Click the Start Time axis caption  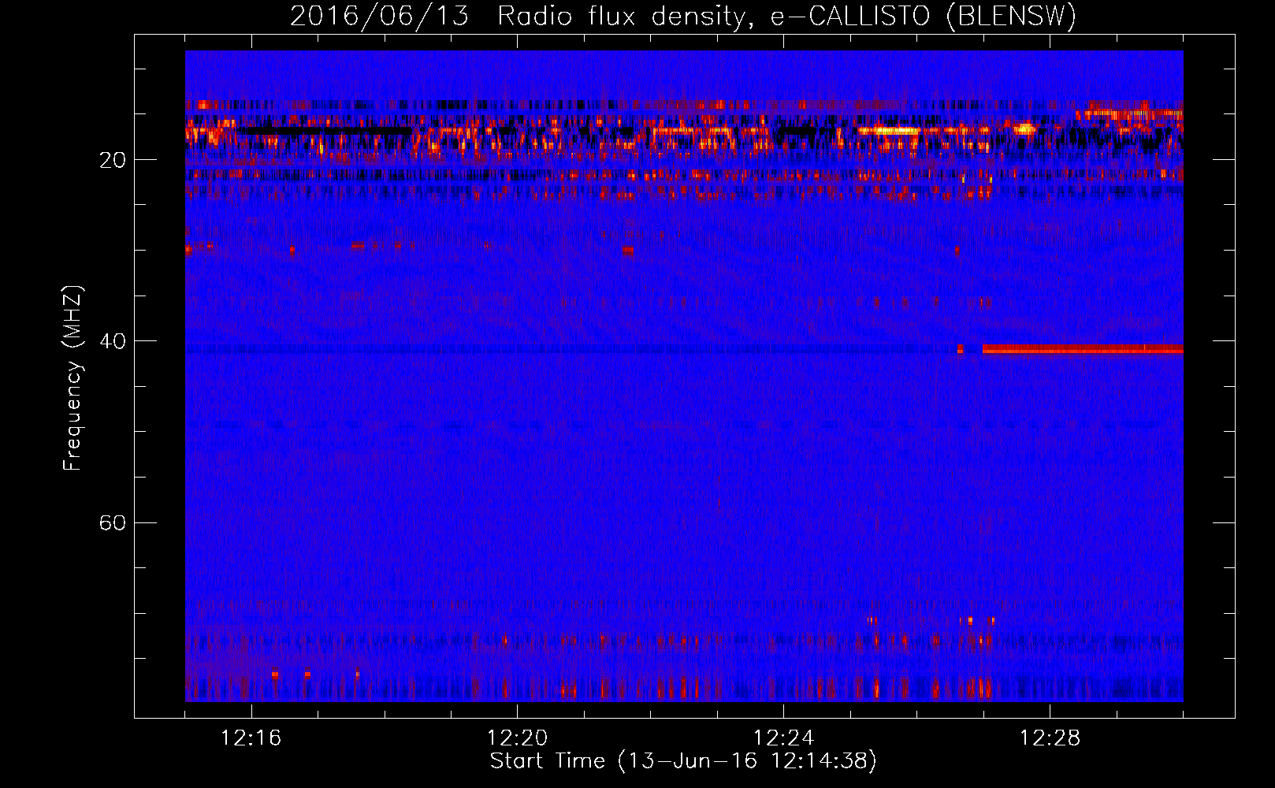tap(683, 760)
